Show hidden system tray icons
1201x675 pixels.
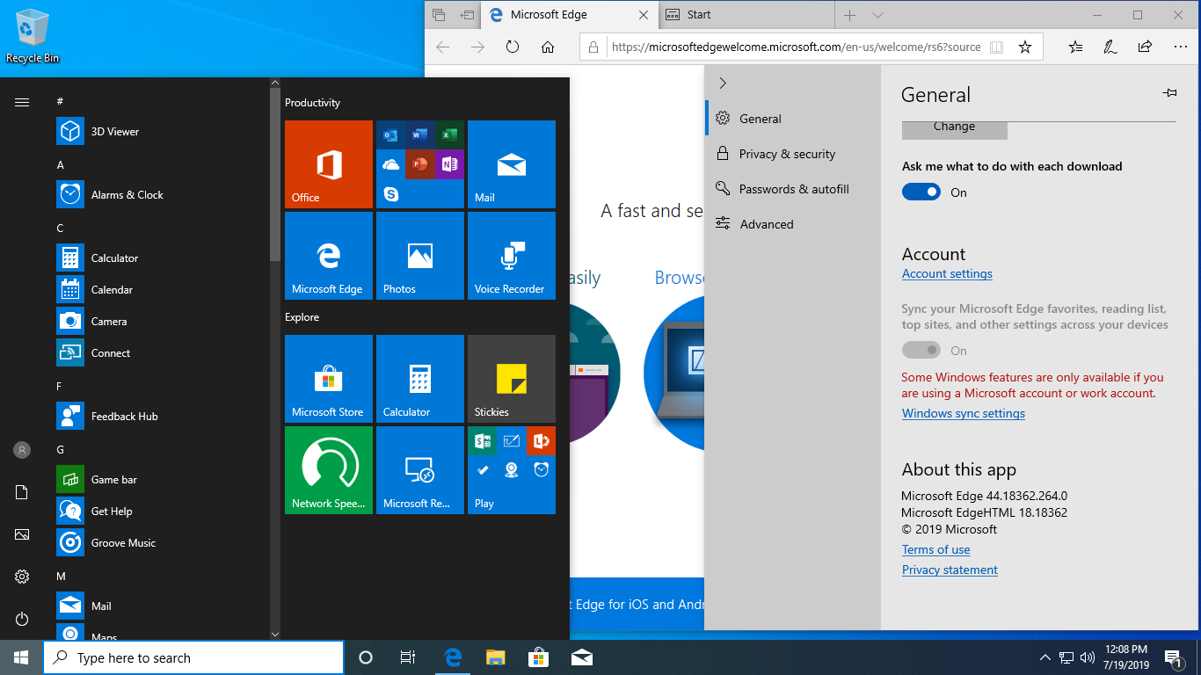[1045, 657]
